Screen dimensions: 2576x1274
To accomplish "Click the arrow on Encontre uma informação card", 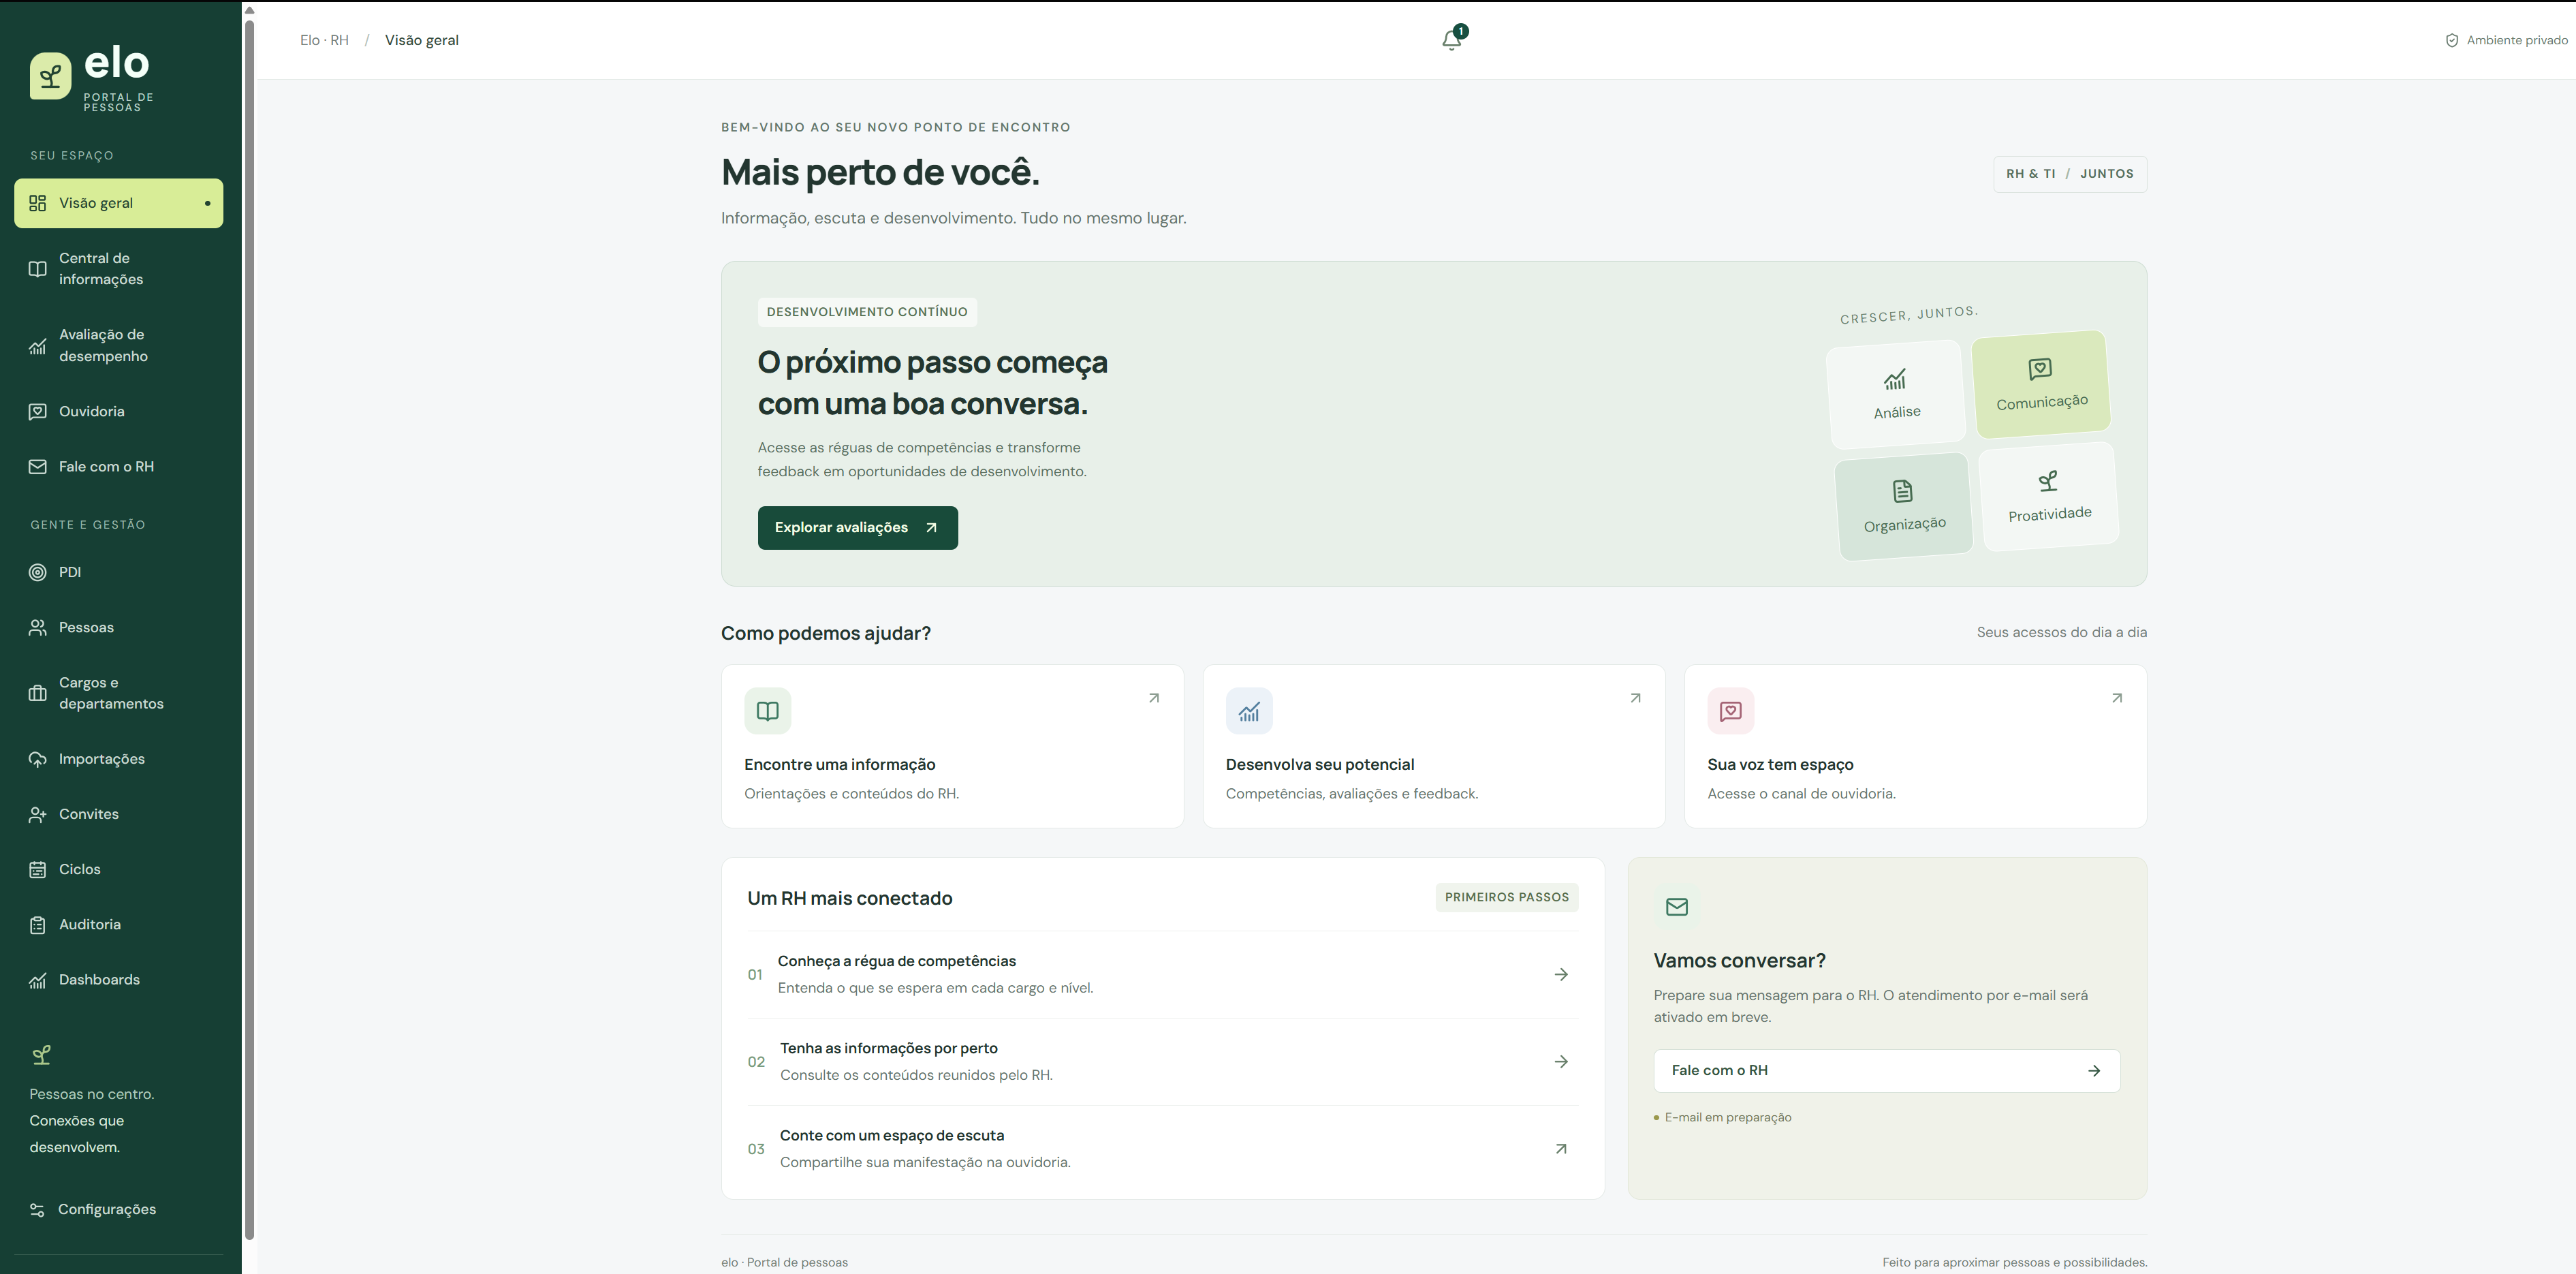I will pyautogui.click(x=1153, y=698).
